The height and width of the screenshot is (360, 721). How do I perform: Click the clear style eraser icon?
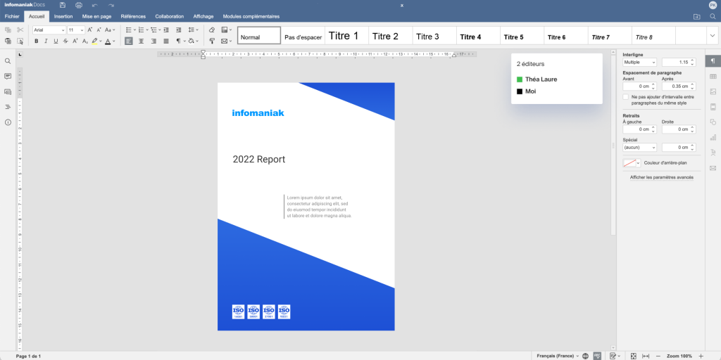point(212,30)
